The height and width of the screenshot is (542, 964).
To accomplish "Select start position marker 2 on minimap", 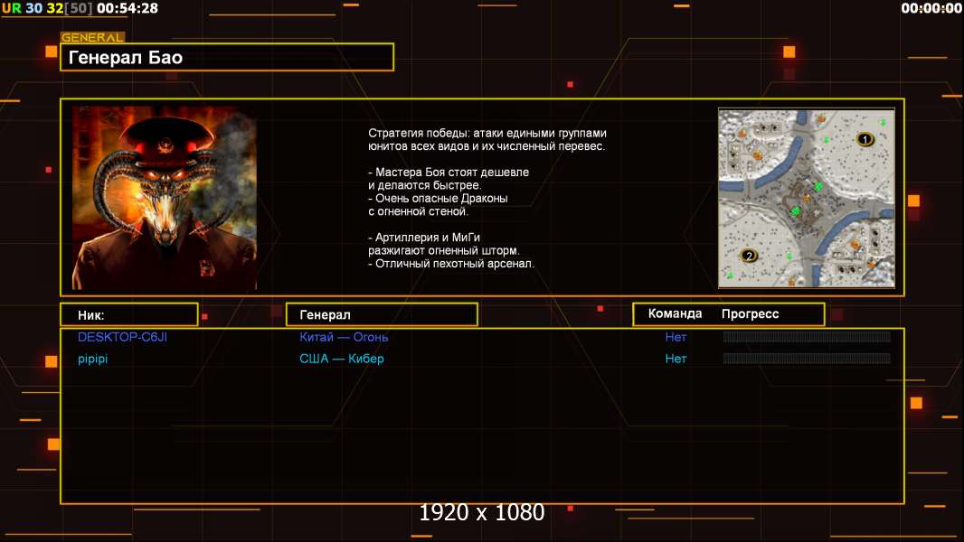I will [749, 256].
